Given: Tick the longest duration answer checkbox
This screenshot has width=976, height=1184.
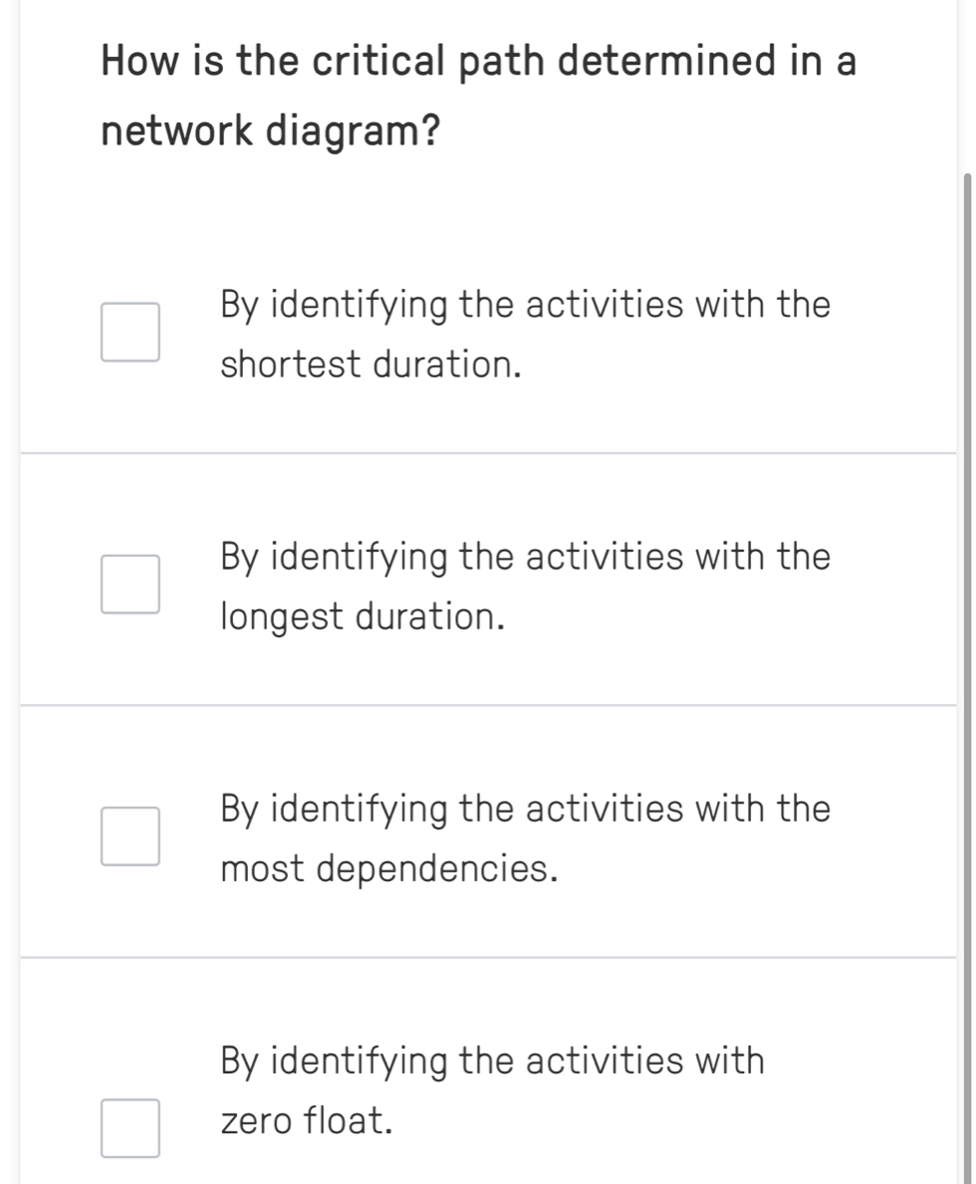Looking at the screenshot, I should click(129, 585).
